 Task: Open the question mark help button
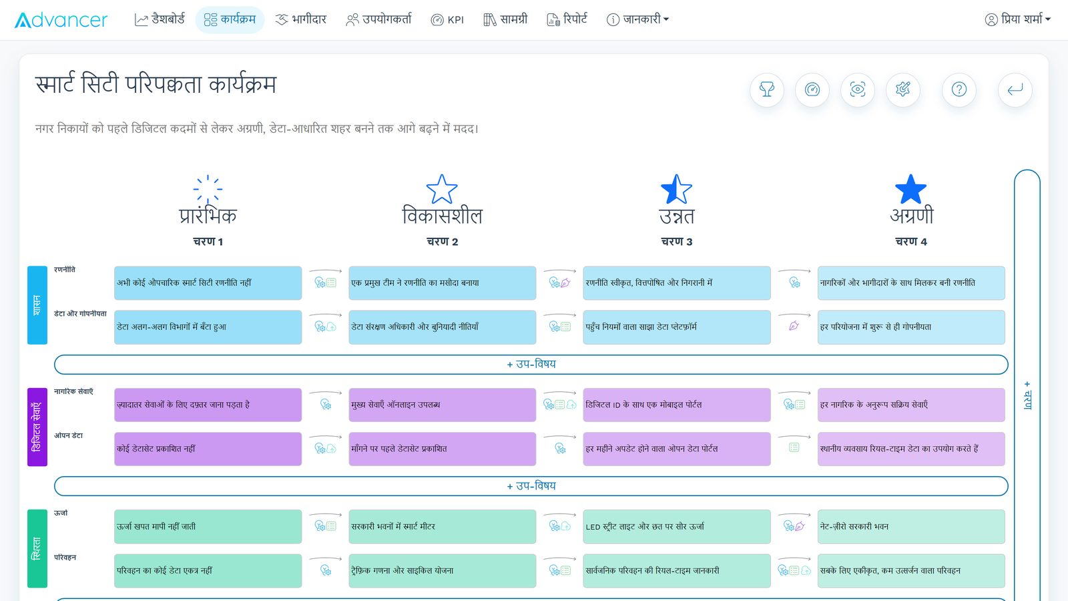[959, 89]
